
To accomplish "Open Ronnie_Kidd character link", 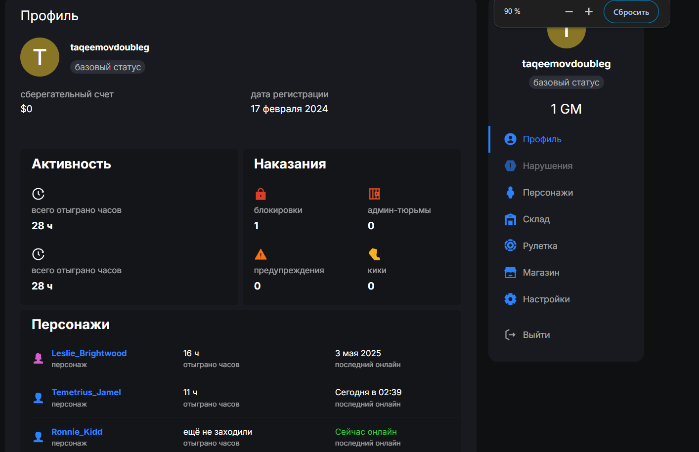I will click(x=77, y=432).
